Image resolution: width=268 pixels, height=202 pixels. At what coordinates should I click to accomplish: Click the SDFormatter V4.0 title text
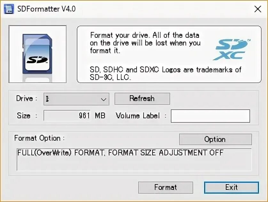point(46,9)
